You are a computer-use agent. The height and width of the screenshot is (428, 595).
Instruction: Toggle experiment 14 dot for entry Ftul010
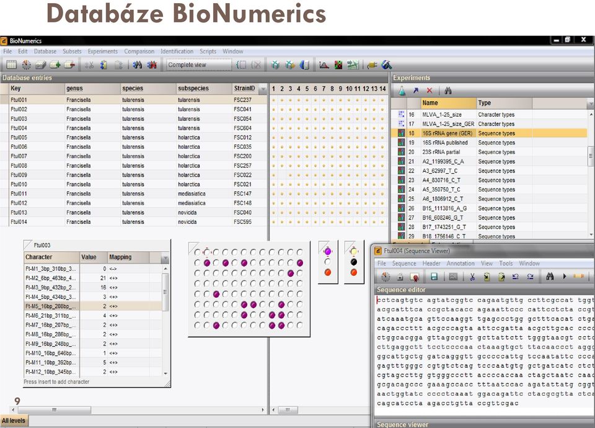(382, 185)
